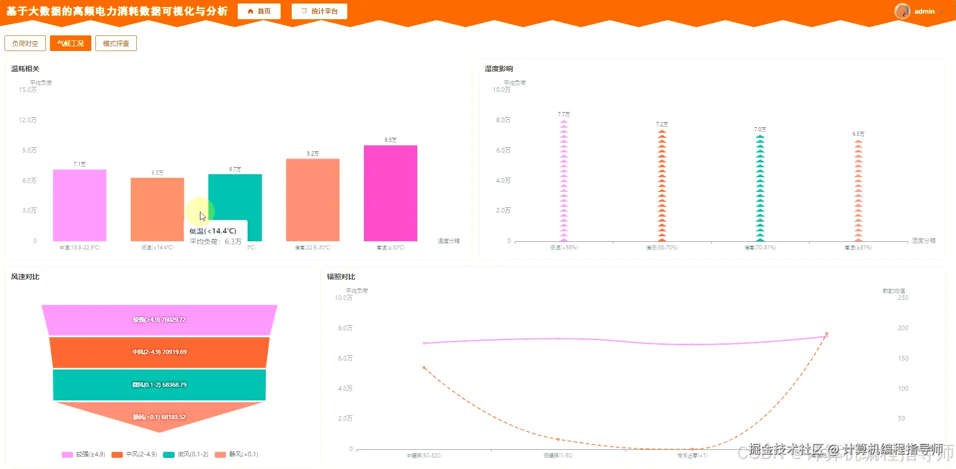Click the 温耗相关 panel title
This screenshot has width=956, height=469.
[25, 69]
